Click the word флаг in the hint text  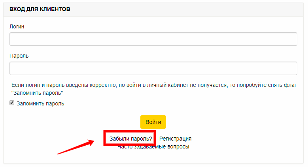coord(290,85)
